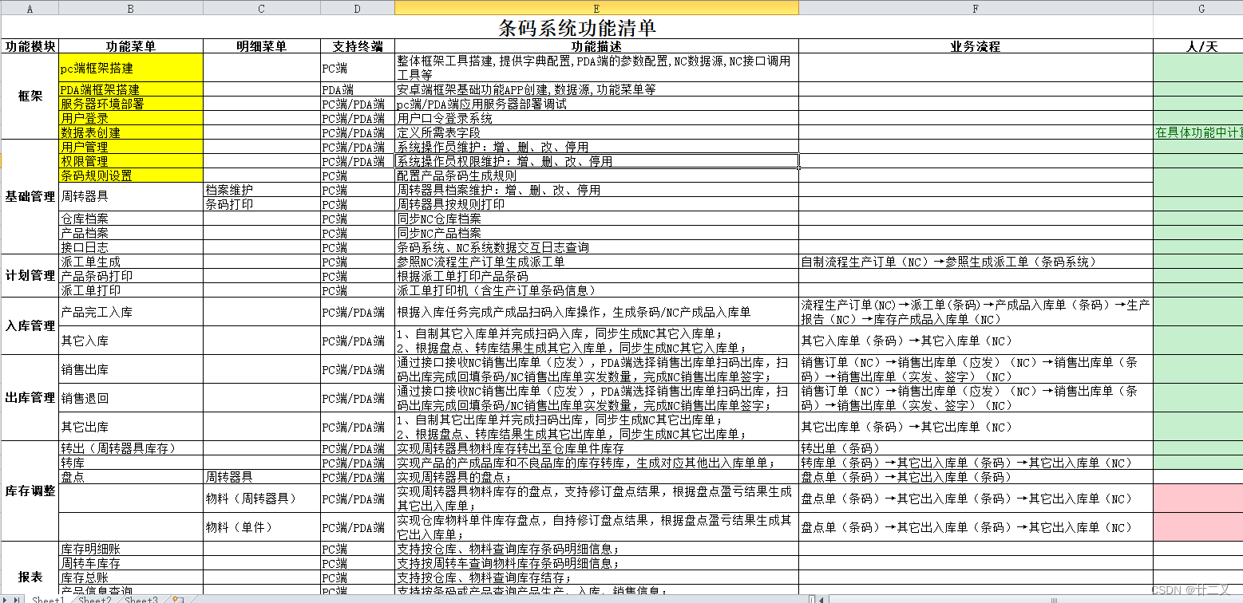Click the 产品完工入库 cell
Image resolution: width=1243 pixels, height=603 pixels.
131,312
